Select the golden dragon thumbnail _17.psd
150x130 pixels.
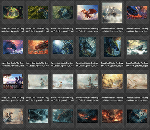point(112,82)
